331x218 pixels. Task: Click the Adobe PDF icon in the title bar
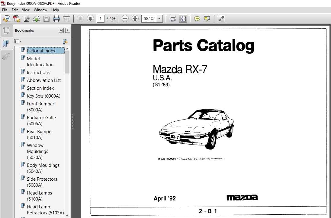click(x=3, y=3)
